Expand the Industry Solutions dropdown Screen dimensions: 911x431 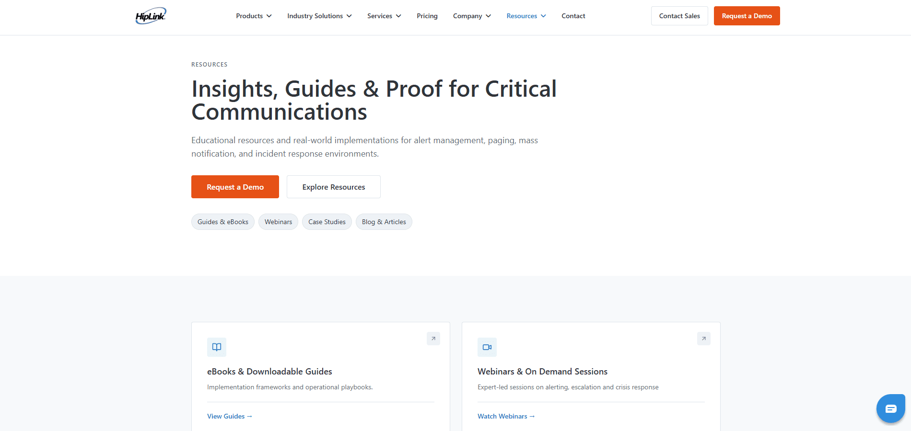pos(319,16)
